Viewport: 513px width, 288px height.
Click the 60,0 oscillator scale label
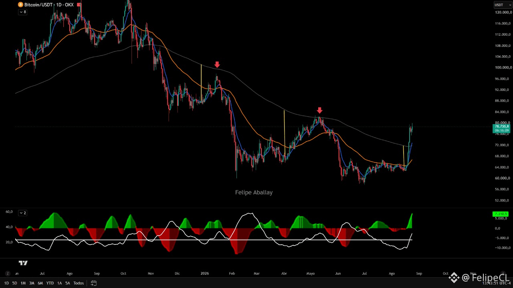(9, 211)
